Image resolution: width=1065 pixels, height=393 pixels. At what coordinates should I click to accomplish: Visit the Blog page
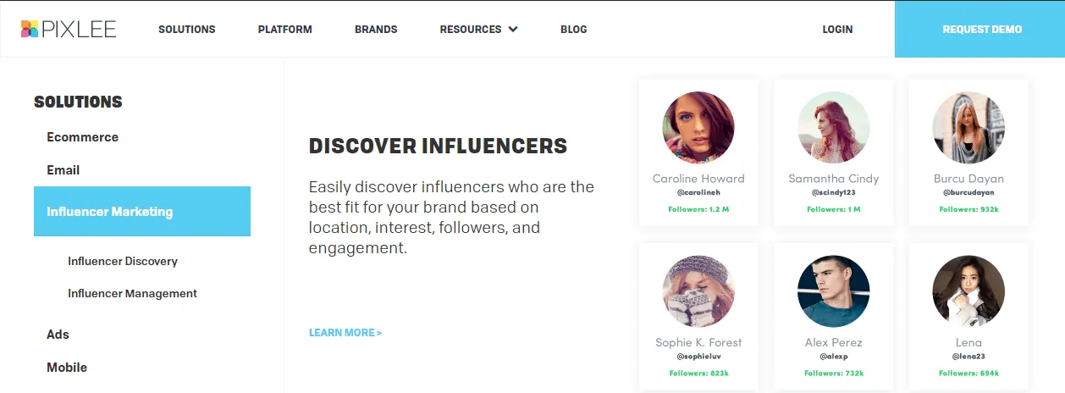[x=573, y=30]
